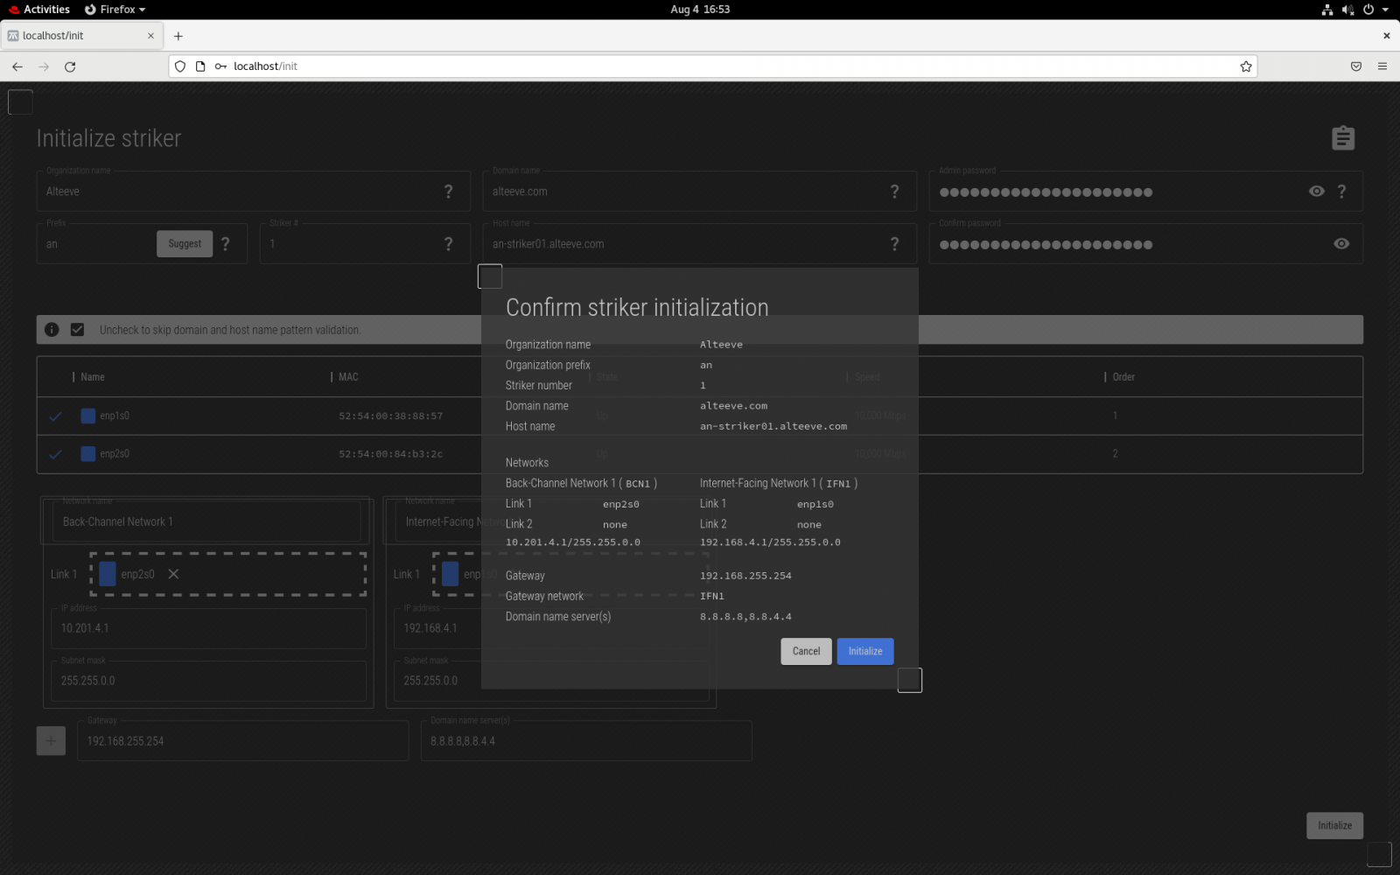
Task: Remove enp2s0 from Link 1 slot
Action: 173,574
